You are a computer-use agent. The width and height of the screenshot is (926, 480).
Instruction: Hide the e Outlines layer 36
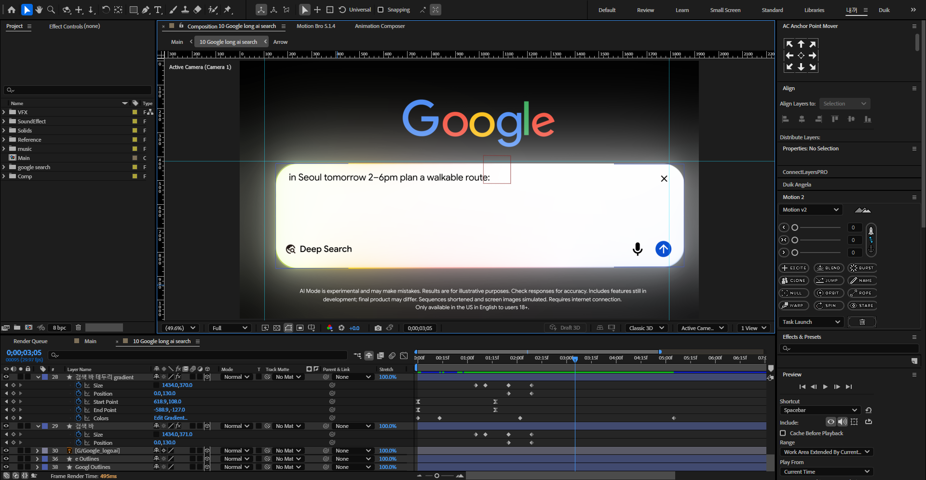point(6,459)
